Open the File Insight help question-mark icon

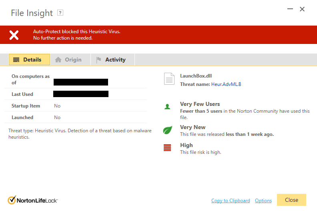[x=60, y=13]
